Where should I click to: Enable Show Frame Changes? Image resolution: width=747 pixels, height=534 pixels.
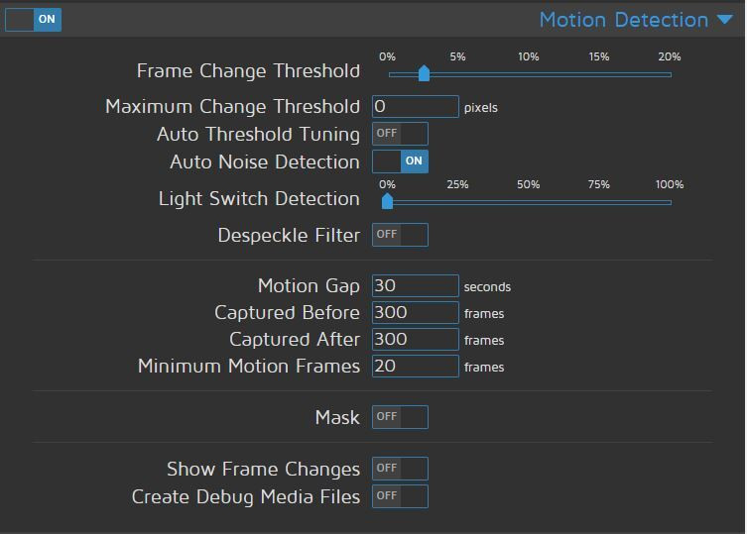coord(400,469)
